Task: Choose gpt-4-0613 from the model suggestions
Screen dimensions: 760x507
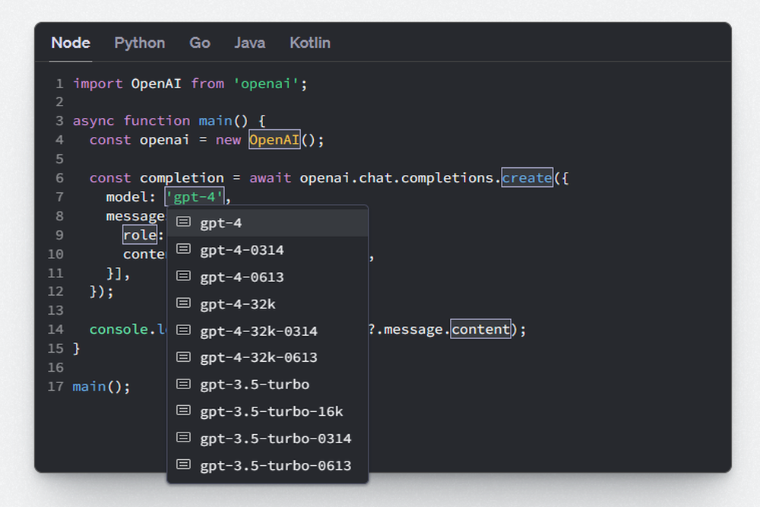Action: pos(268,277)
